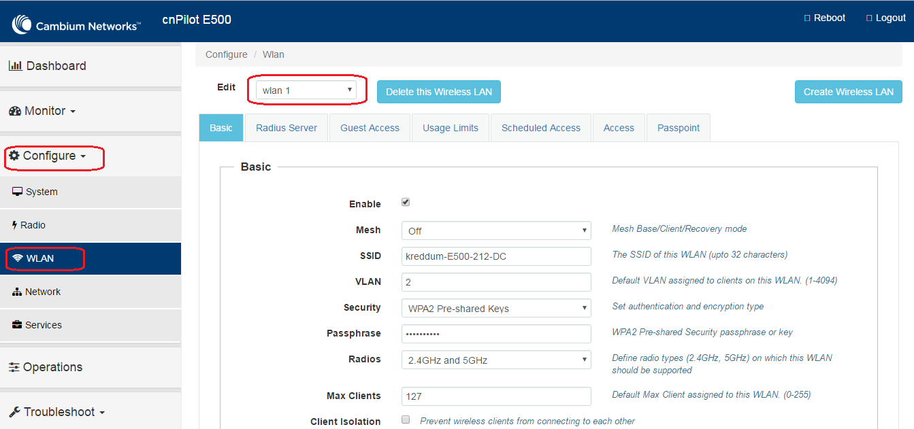
Task: Switch to the Basic tab
Action: (221, 128)
